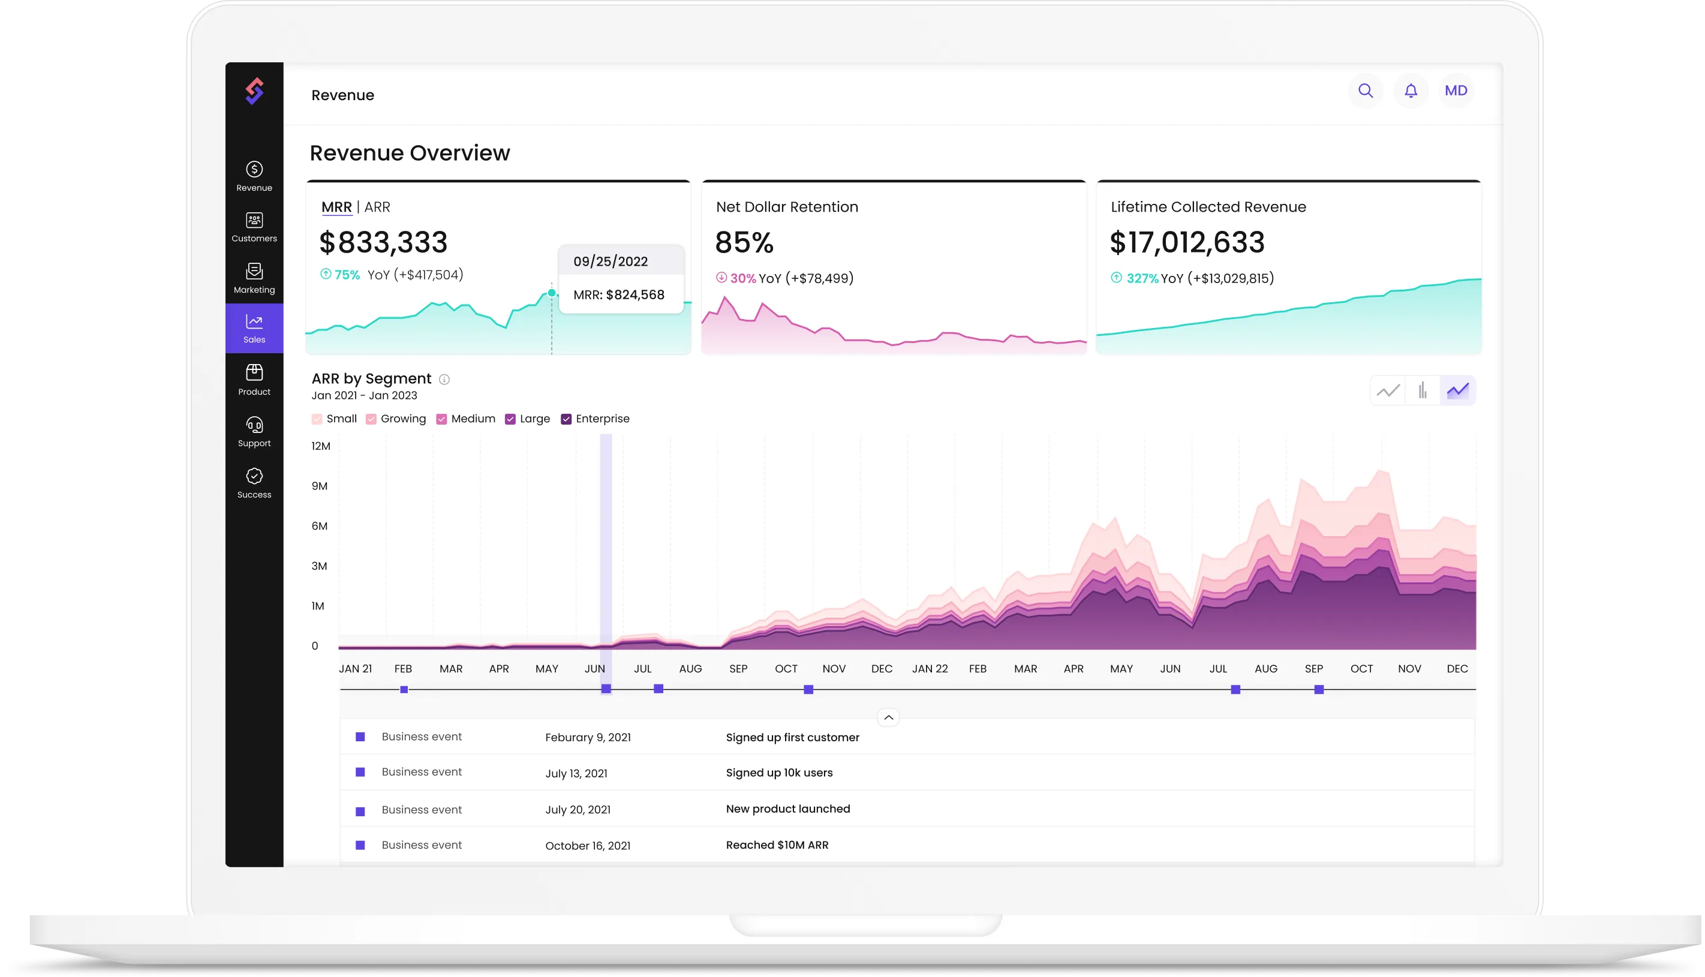The height and width of the screenshot is (977, 1705).
Task: Open the Support headset icon
Action: coord(254,425)
